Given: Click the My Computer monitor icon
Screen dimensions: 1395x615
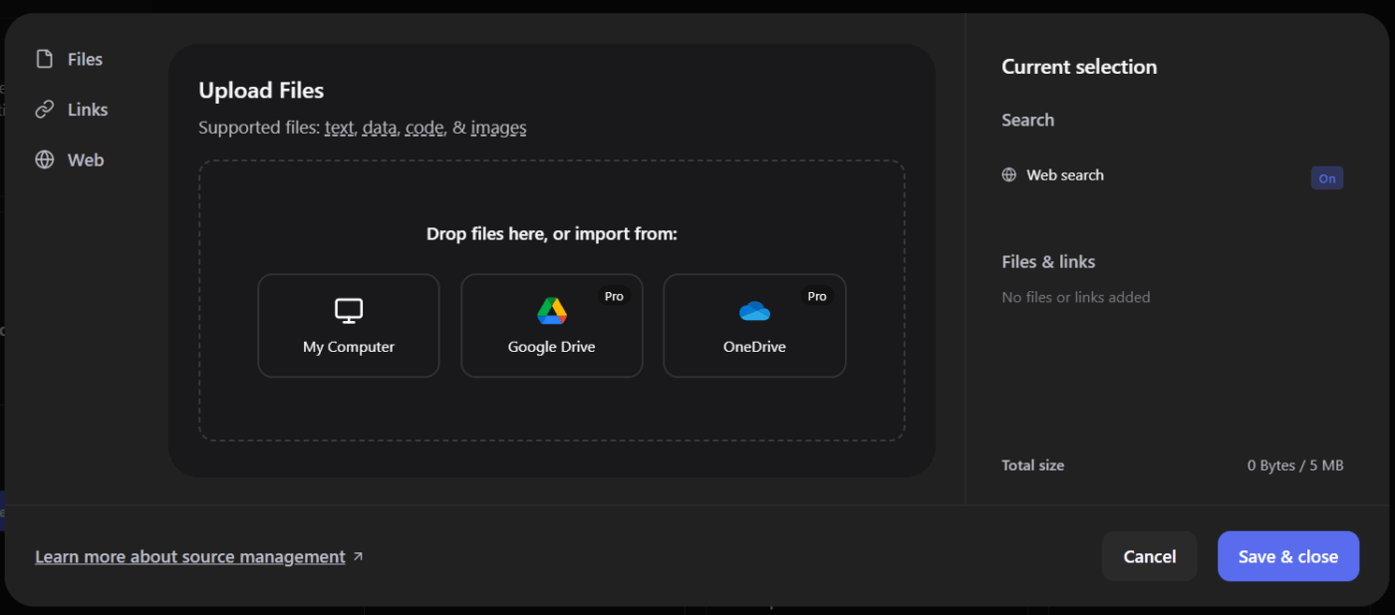Looking at the screenshot, I should 348,310.
